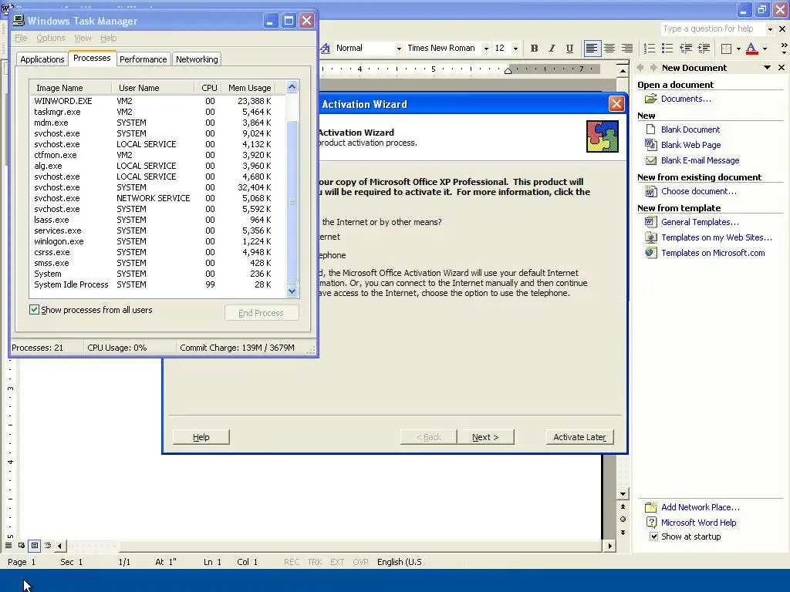Image resolution: width=790 pixels, height=592 pixels.
Task: Click Blank Web Page icon
Action: pos(650,145)
